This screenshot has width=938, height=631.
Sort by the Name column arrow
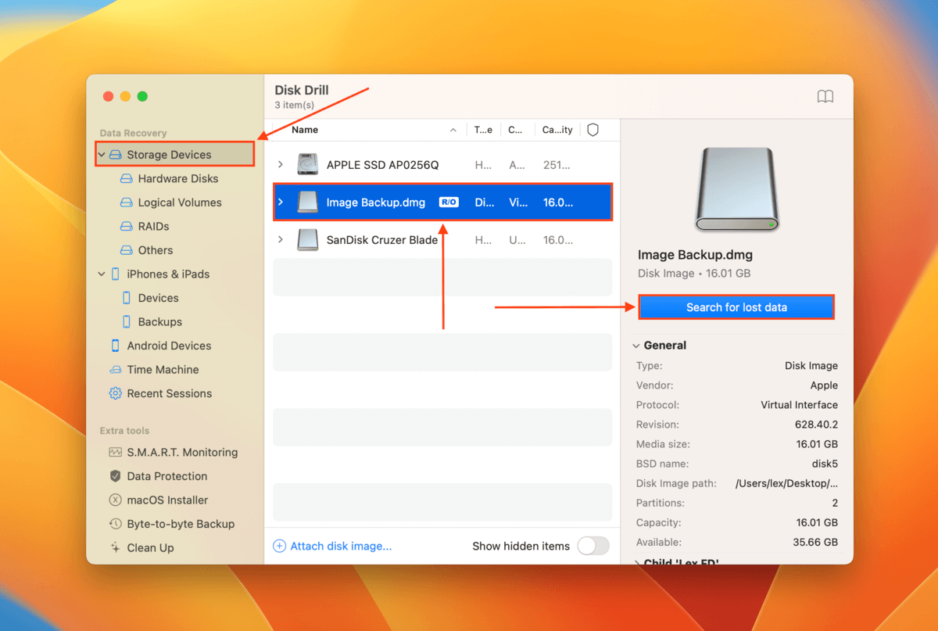[x=453, y=130]
